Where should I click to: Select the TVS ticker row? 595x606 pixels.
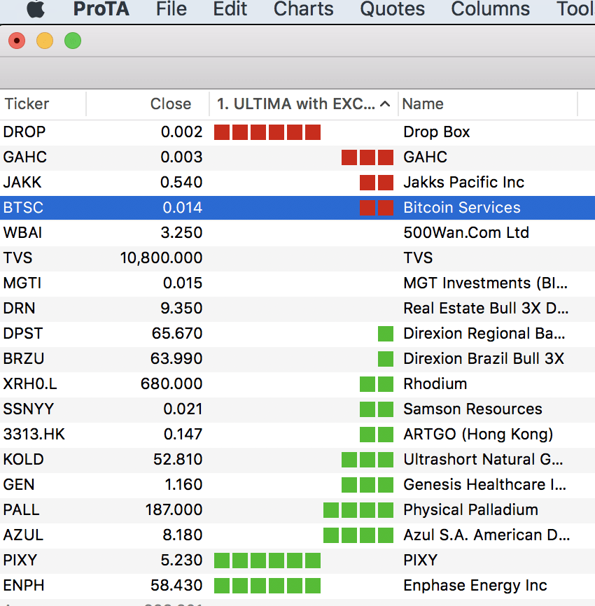pos(18,258)
